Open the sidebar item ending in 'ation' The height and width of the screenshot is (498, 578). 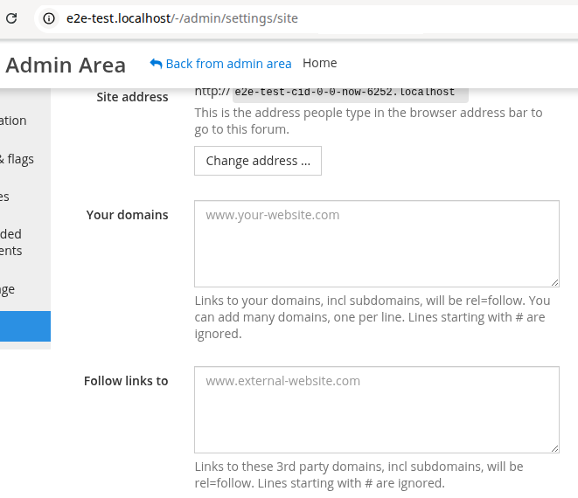coord(13,121)
